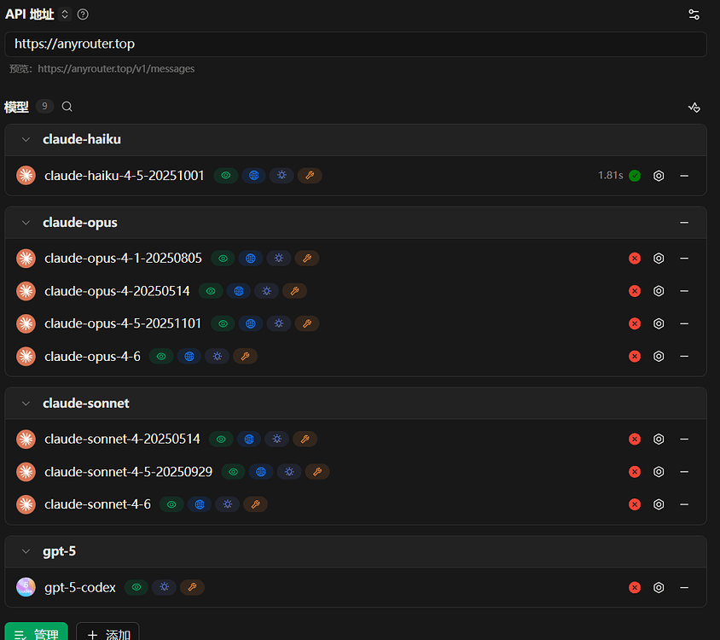Viewport: 720px width, 640px height.
Task: Remove the gpt-5-codex model
Action: tap(684, 588)
